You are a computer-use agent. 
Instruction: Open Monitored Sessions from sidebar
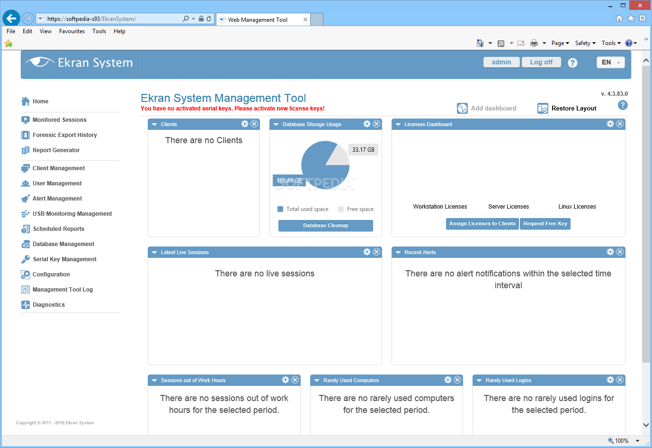click(54, 120)
